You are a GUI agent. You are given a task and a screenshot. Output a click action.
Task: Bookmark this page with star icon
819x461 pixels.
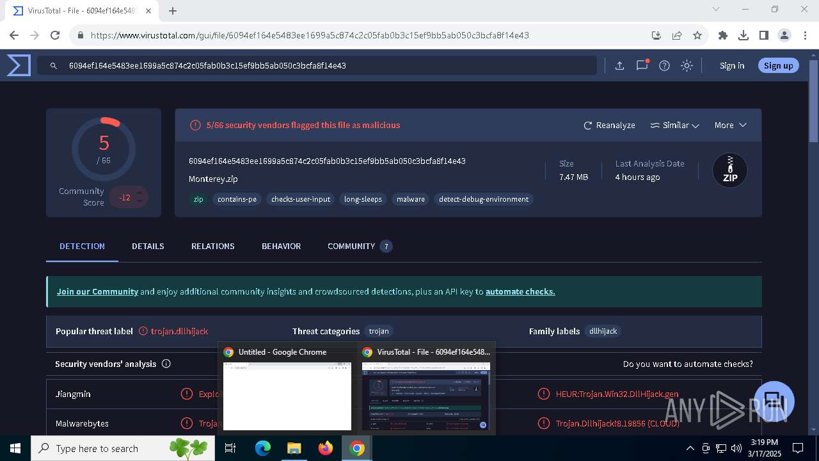click(697, 35)
